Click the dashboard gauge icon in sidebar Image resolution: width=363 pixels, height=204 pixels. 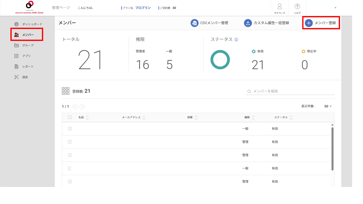coord(16,24)
